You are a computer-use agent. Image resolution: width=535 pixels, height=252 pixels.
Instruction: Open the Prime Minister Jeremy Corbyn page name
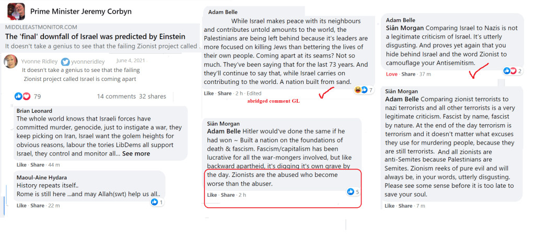[x=81, y=11]
